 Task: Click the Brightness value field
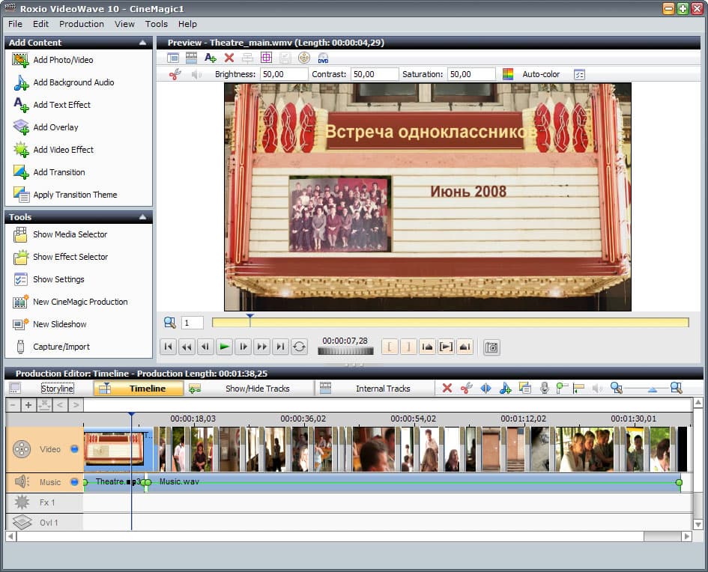[283, 74]
